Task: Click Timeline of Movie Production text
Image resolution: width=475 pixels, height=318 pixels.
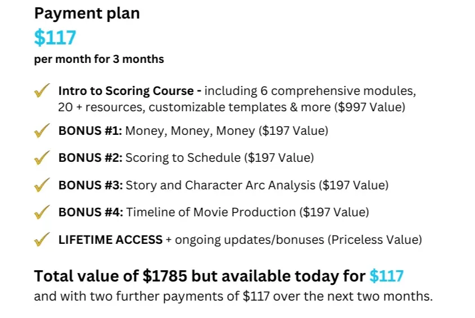Action: pos(211,212)
